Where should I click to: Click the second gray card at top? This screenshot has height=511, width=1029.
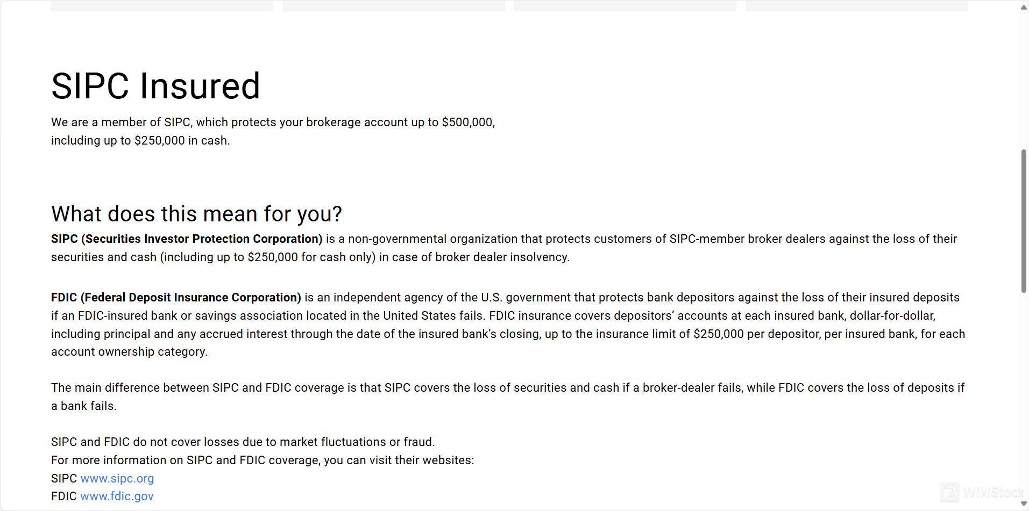point(394,5)
